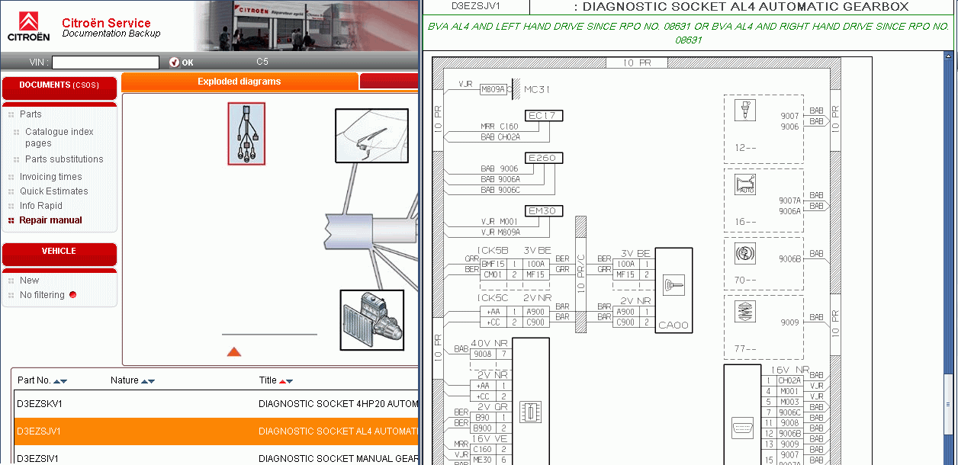
Task: Click the ignition key symbol CA00
Action: [673, 285]
